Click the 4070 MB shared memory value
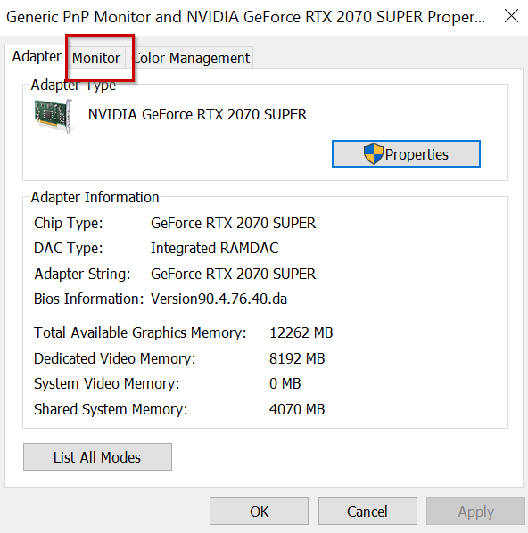The image size is (528, 533). pos(297,409)
